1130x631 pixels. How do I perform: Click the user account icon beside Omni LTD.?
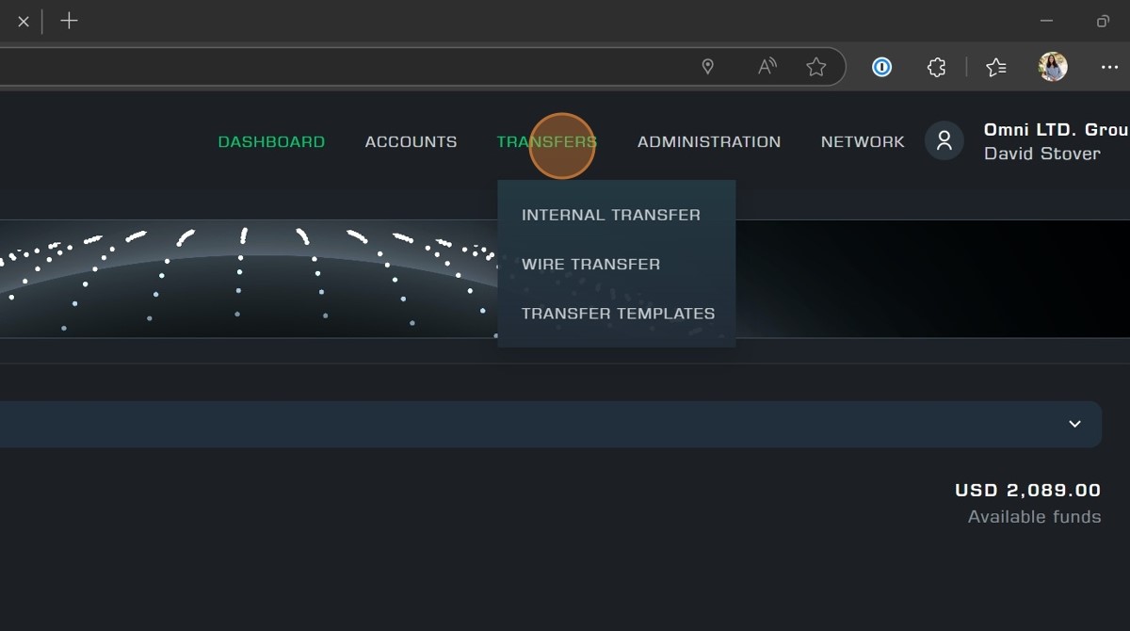[x=944, y=141]
